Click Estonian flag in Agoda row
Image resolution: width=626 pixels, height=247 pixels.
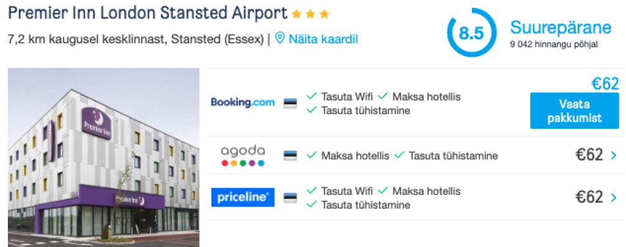tap(290, 156)
